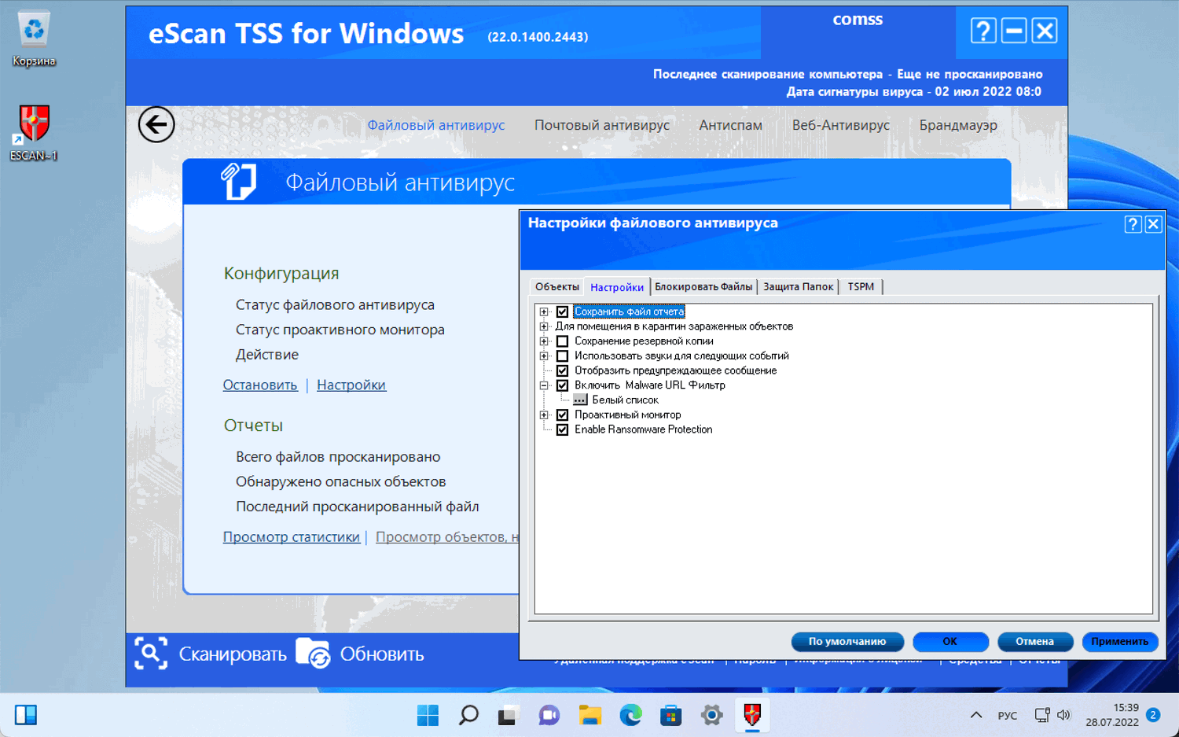This screenshot has width=1179, height=737.
Task: Click the По умолчанию button
Action: tap(847, 642)
